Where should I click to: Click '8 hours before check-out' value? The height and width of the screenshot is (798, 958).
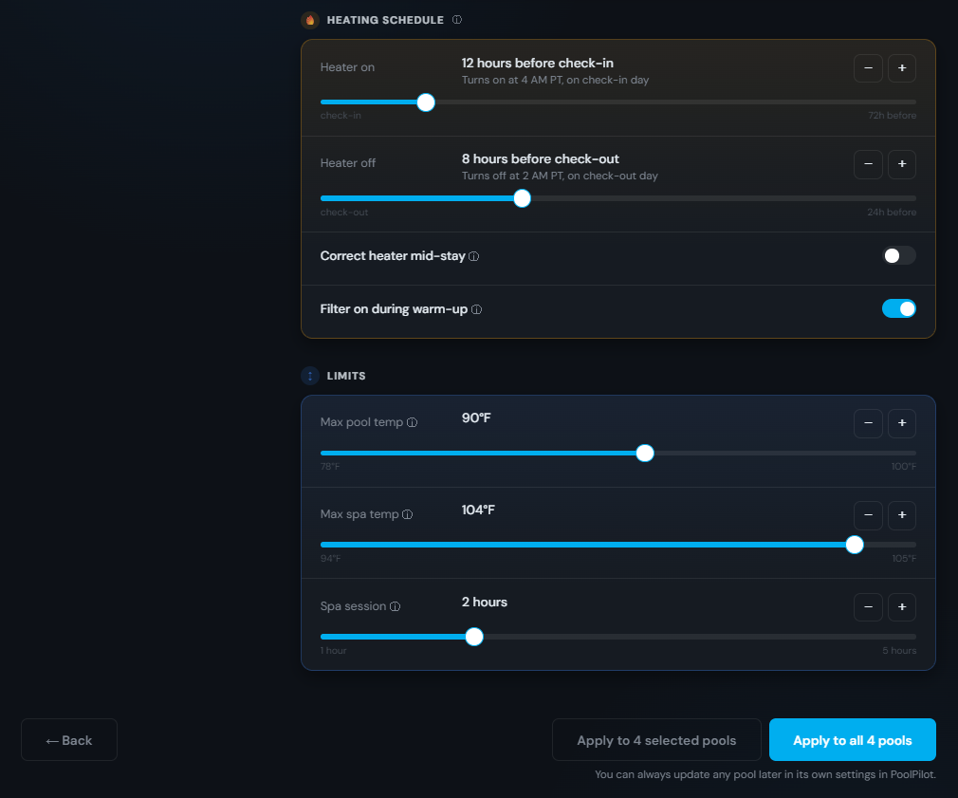click(x=540, y=159)
